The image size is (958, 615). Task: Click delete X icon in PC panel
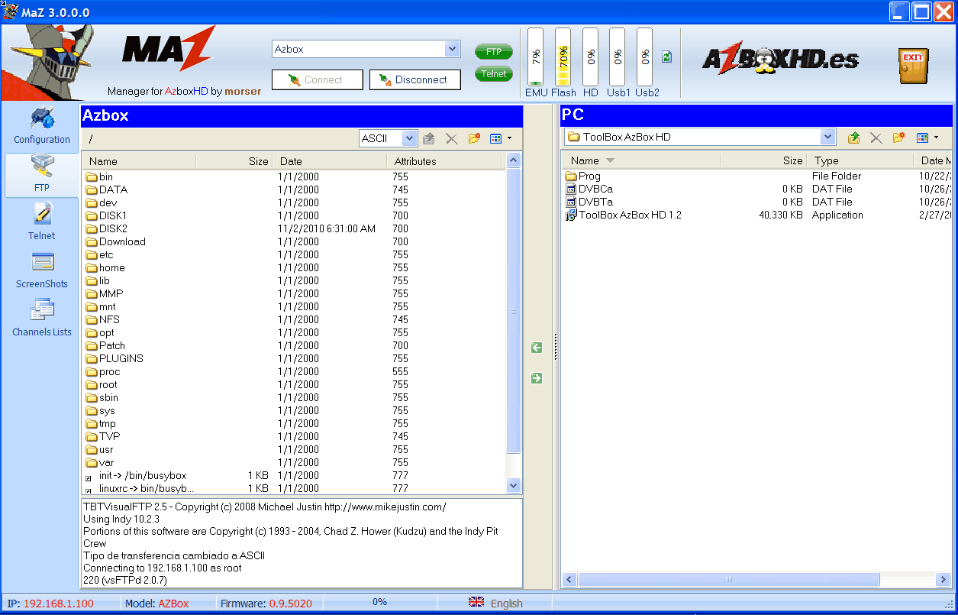(876, 138)
